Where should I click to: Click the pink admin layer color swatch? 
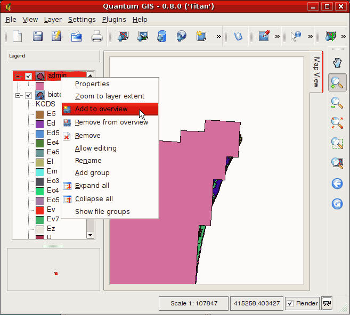[x=40, y=86]
